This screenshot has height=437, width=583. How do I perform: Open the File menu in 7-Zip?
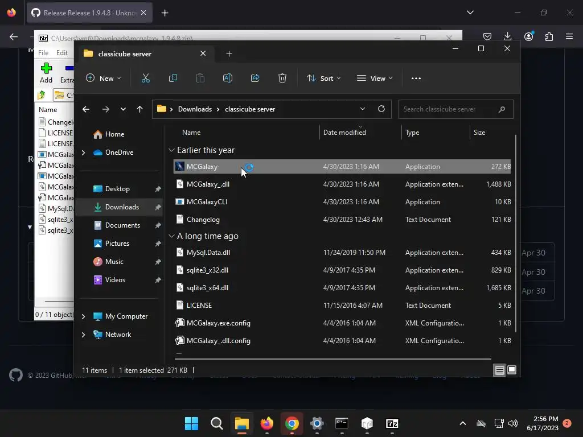[43, 53]
